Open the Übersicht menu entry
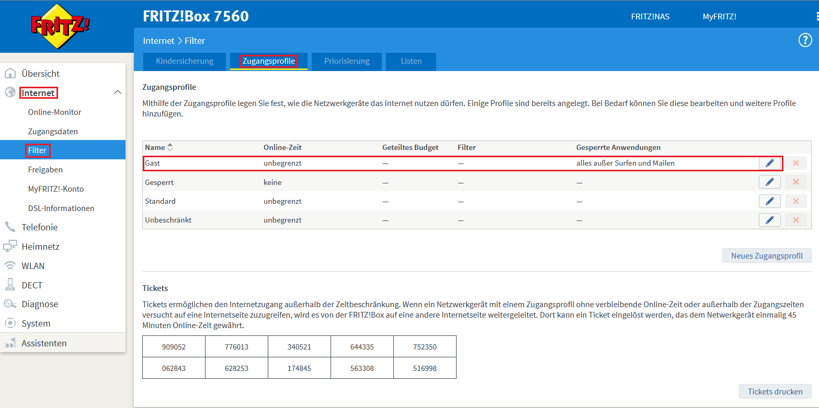The height and width of the screenshot is (408, 819). [41, 74]
